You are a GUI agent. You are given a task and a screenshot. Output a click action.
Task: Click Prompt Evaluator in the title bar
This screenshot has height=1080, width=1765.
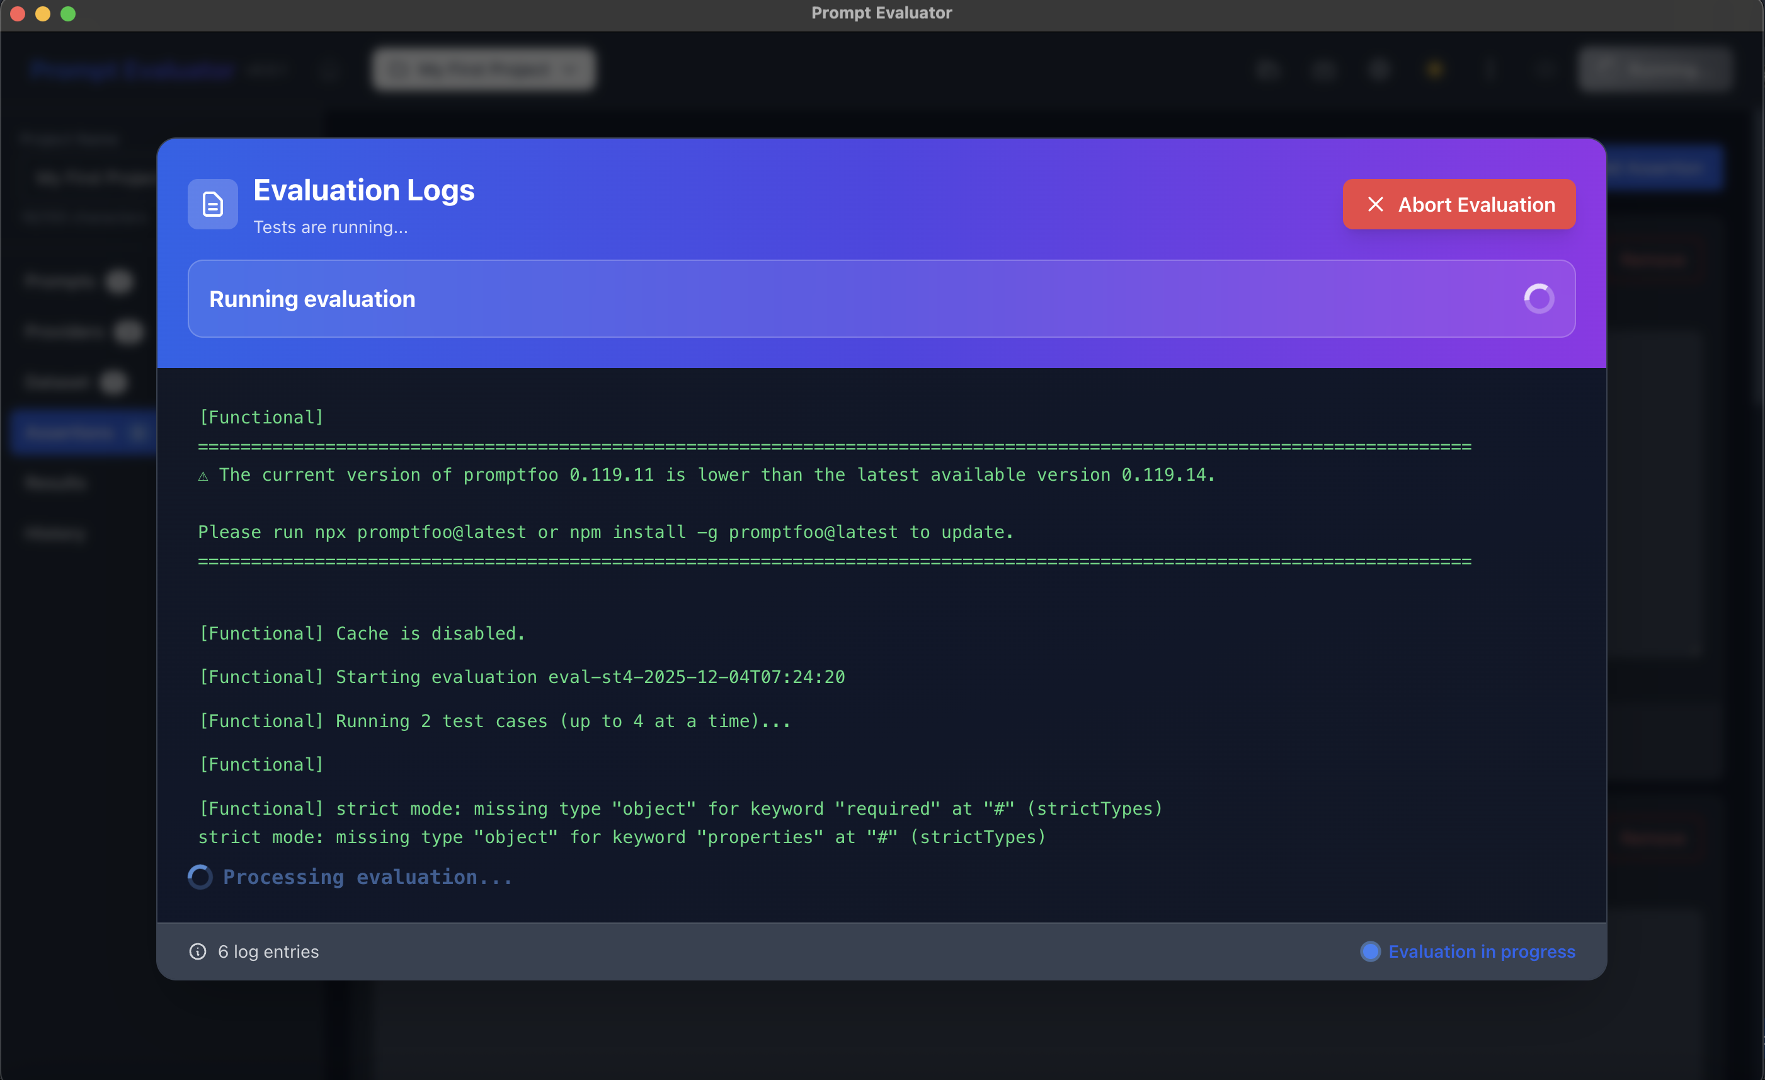click(x=881, y=12)
